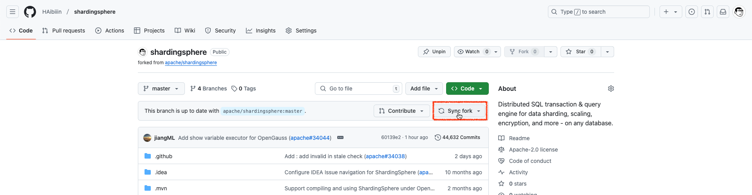
Task: Open the shardingsphere breadcrumb link
Action: (95, 12)
